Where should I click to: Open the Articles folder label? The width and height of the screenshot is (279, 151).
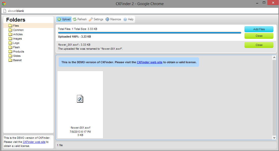[18, 34]
